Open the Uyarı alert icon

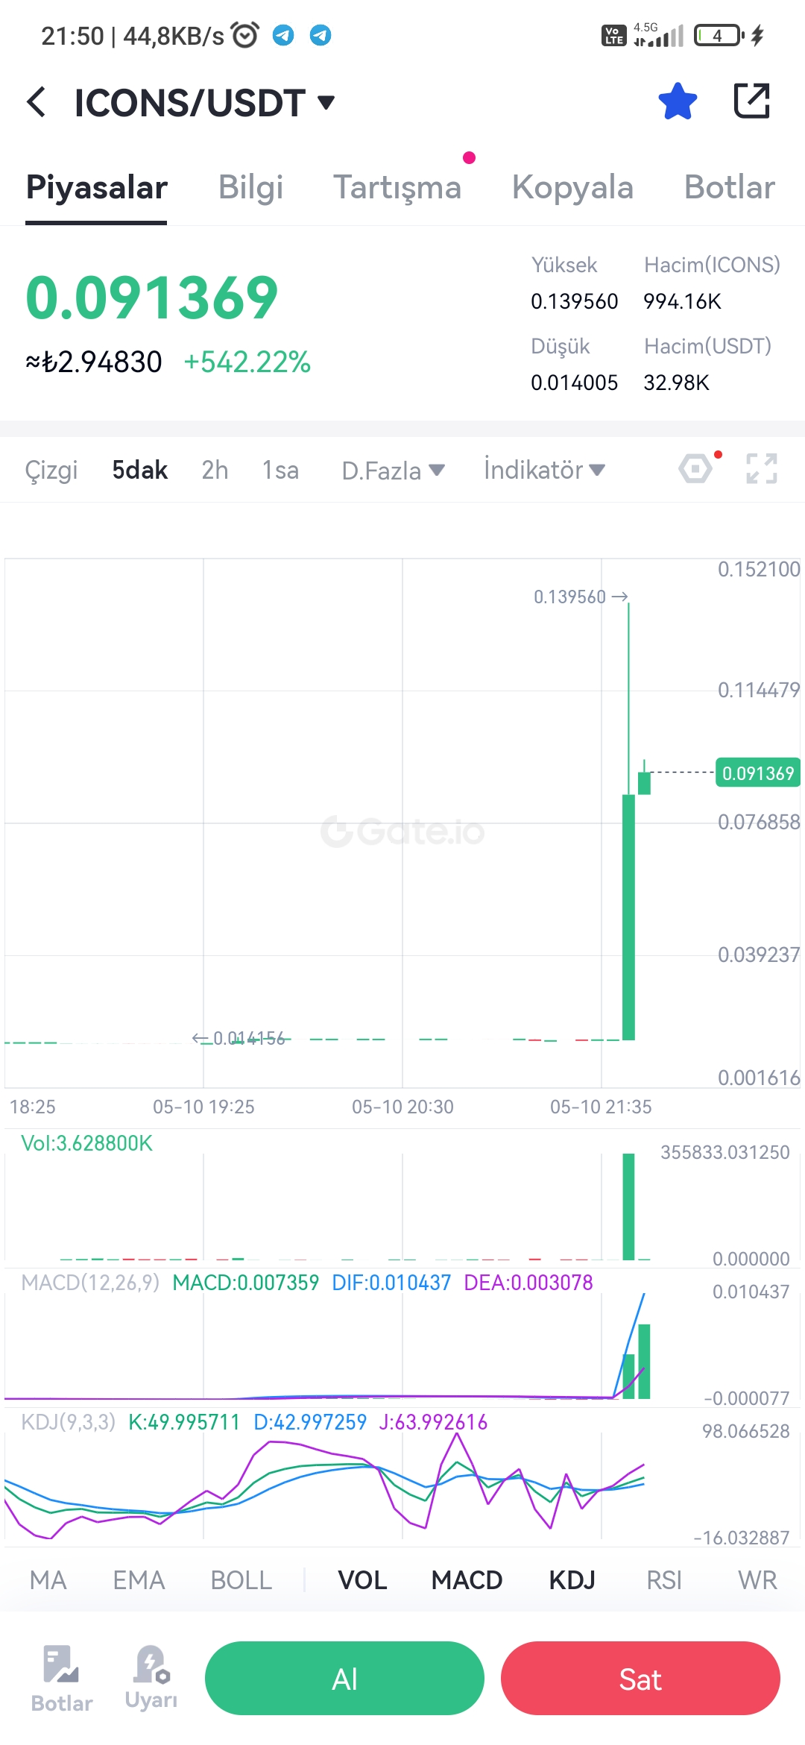[x=151, y=1678]
